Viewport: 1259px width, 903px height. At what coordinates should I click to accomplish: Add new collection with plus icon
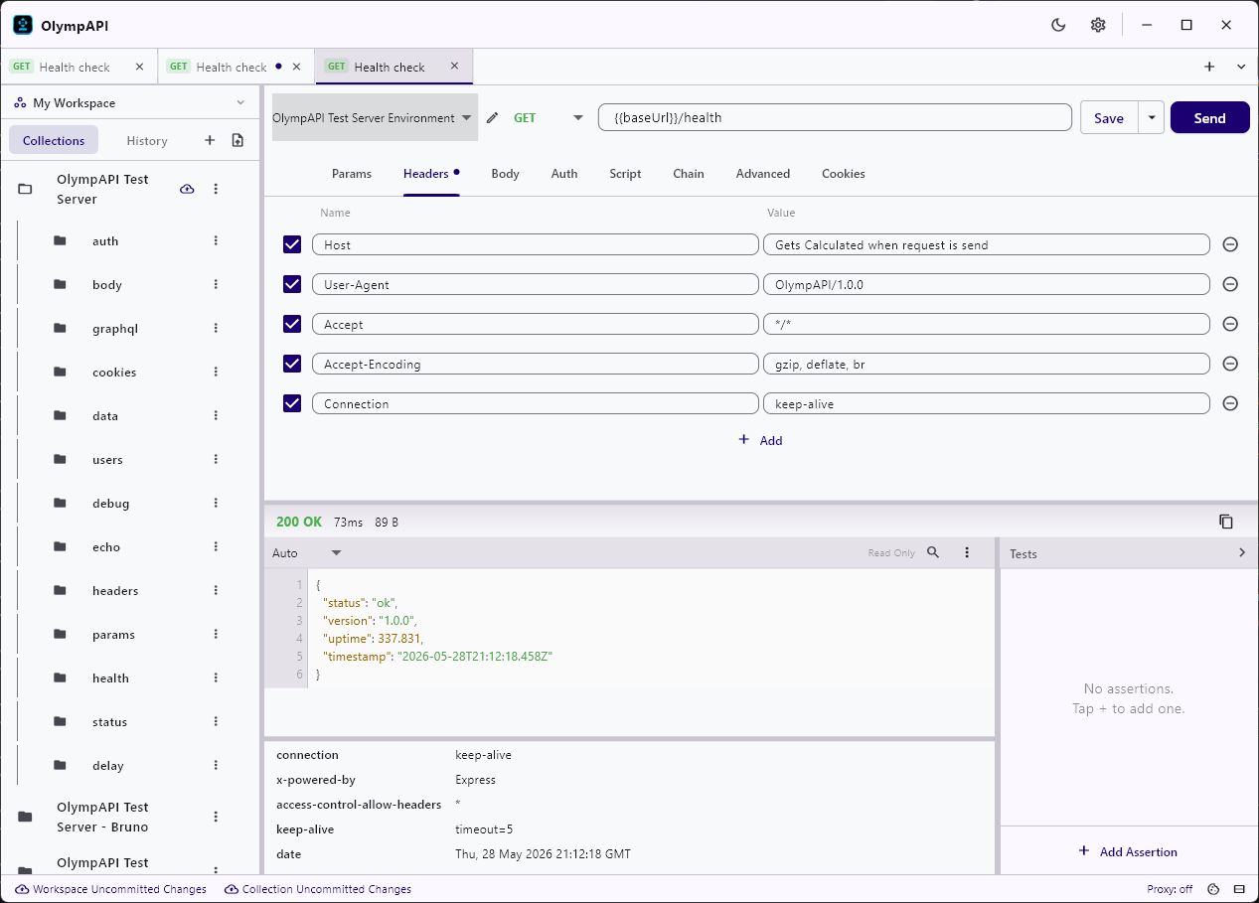click(210, 140)
